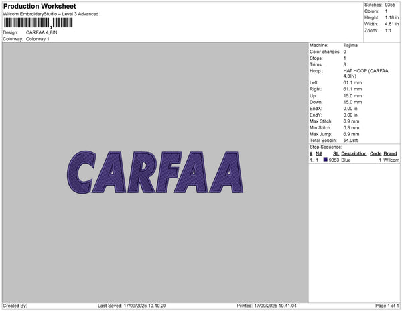
Task: Click 'Wilcom EmbroideryStudio – Level 3 Advanced' text
Action: (51, 14)
